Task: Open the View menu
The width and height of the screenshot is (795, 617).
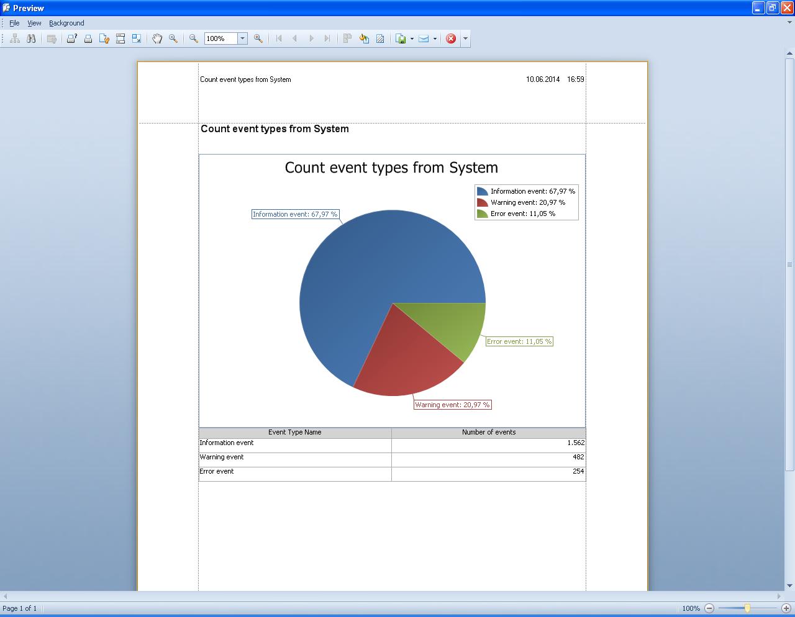Action: tap(34, 23)
